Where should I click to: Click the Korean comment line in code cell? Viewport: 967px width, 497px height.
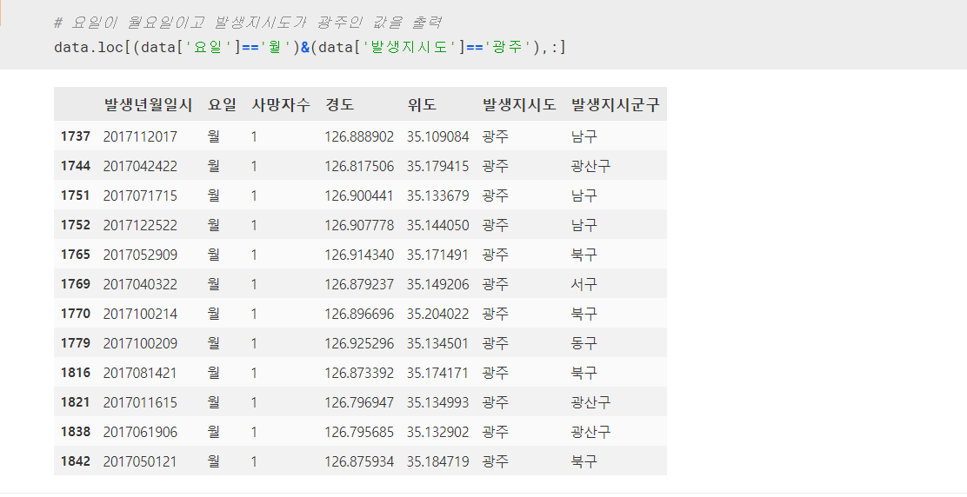pyautogui.click(x=248, y=23)
